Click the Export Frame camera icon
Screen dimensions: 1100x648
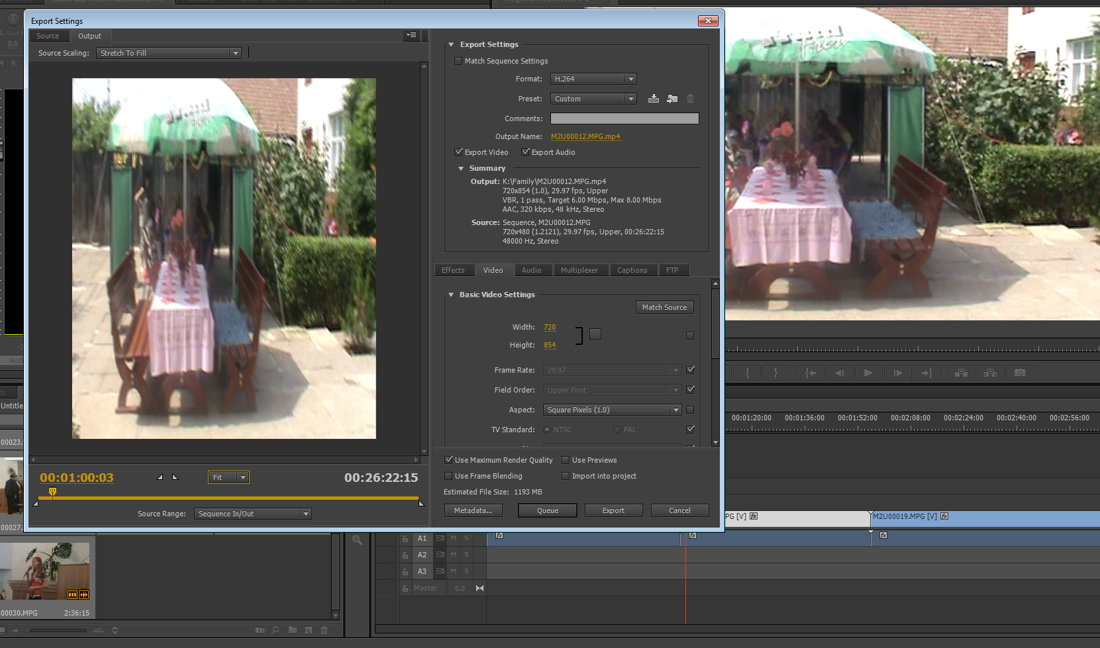coord(1020,373)
